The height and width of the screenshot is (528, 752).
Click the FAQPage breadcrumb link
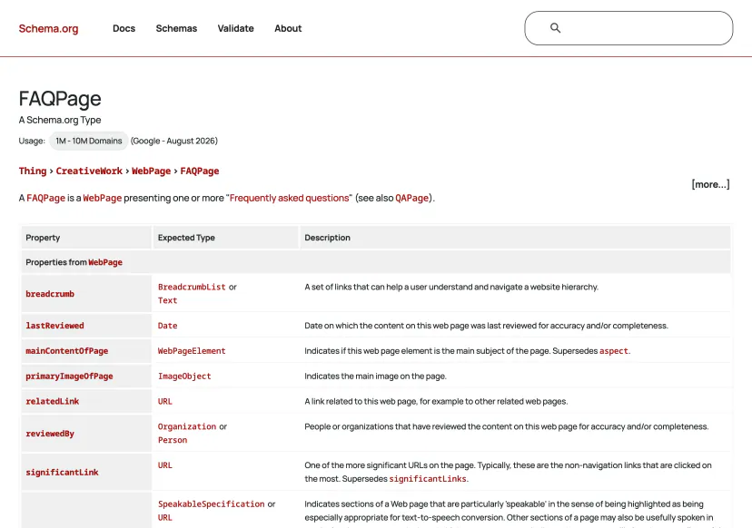coord(200,171)
